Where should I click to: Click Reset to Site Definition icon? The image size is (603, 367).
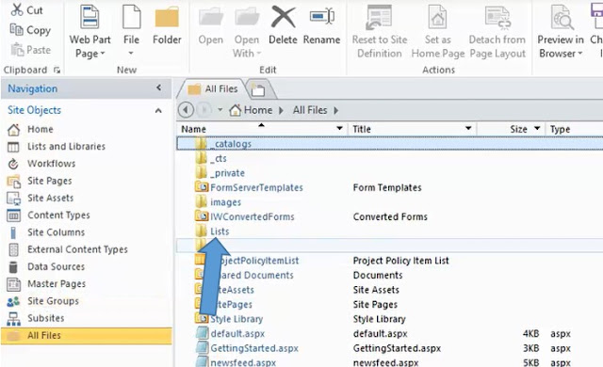click(379, 17)
